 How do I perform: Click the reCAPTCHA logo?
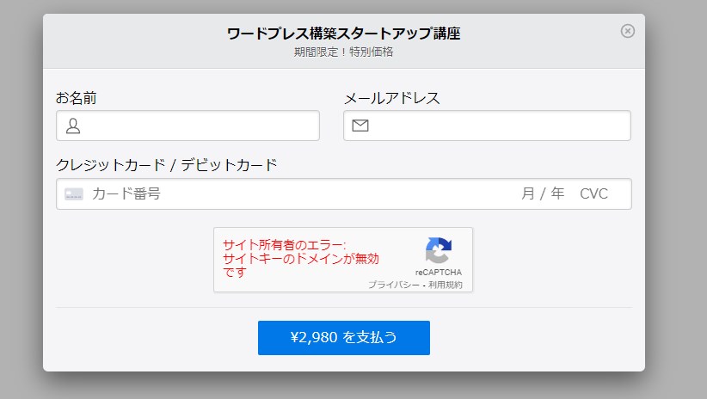click(x=439, y=251)
